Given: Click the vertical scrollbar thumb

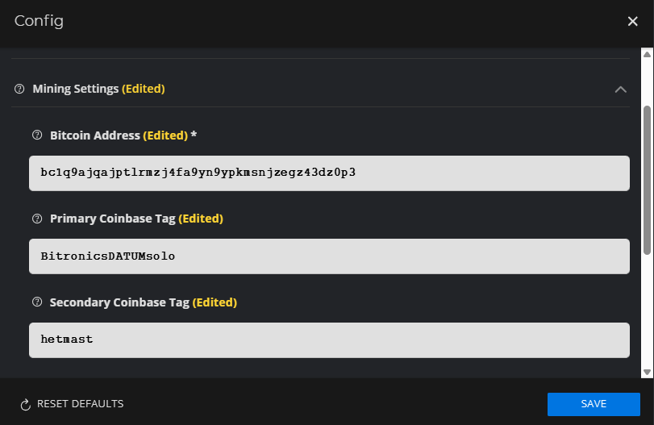Looking at the screenshot, I should coord(647,177).
